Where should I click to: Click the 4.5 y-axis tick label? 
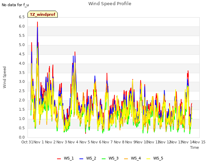click(22, 54)
